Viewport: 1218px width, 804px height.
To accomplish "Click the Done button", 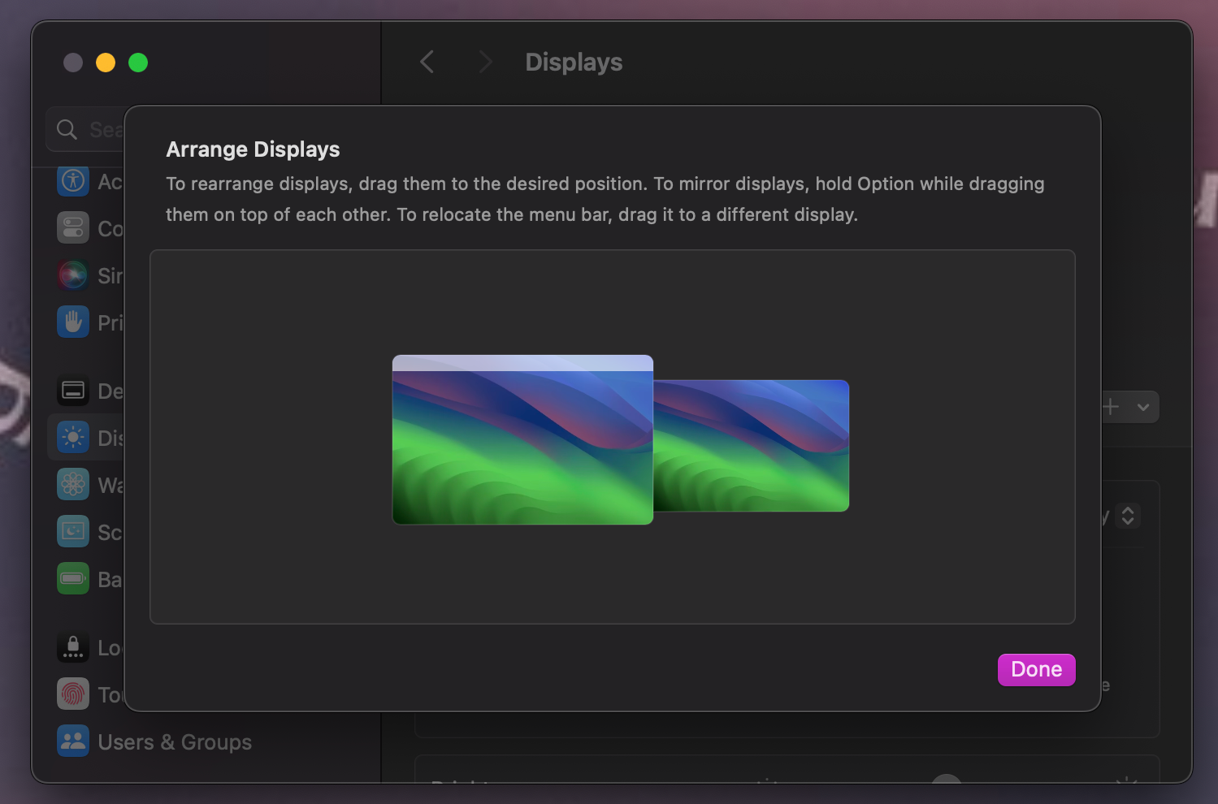I will click(1036, 669).
